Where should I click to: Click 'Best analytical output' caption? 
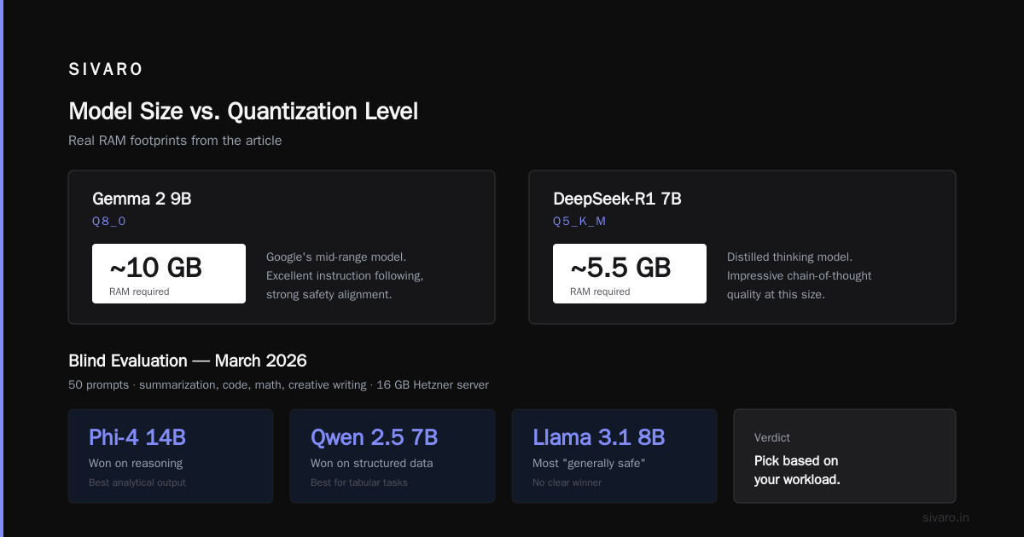pos(137,482)
